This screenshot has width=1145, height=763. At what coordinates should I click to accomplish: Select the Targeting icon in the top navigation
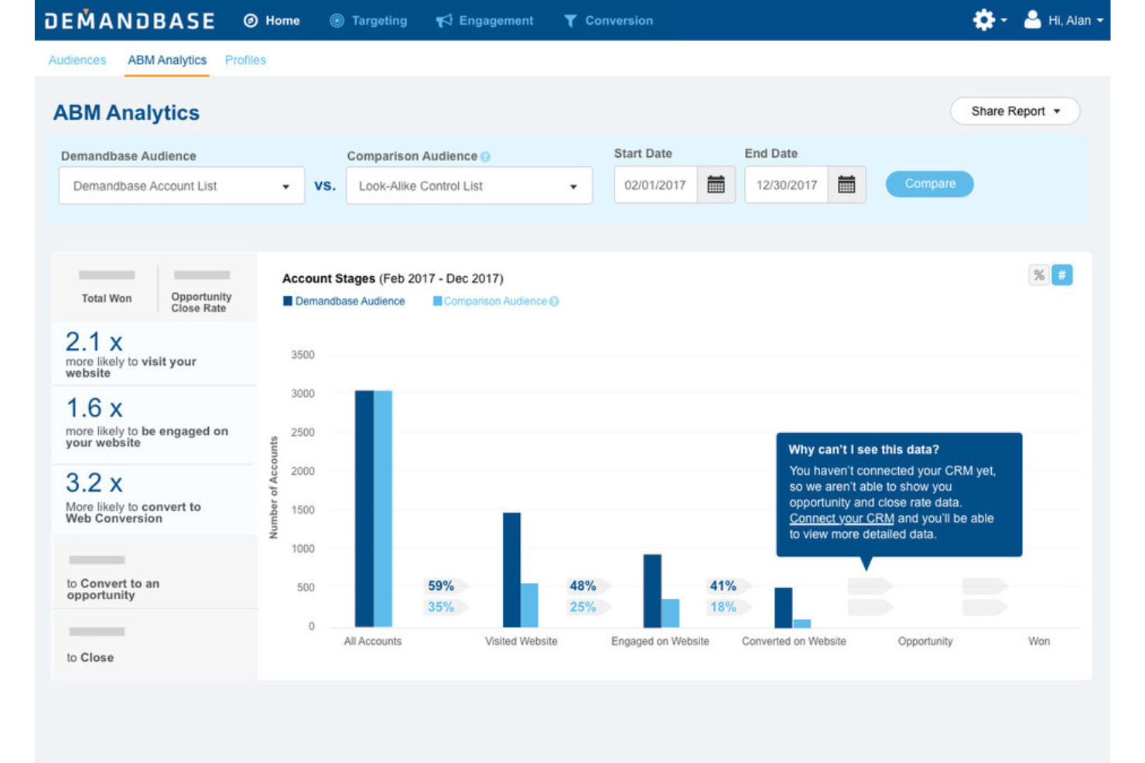tap(337, 21)
